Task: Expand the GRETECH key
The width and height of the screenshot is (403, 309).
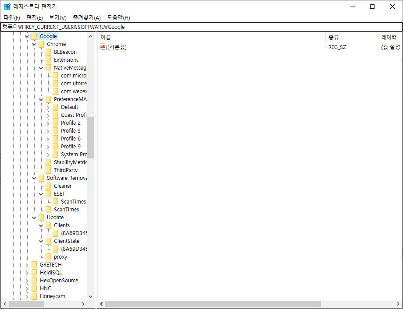Action: pos(27,265)
